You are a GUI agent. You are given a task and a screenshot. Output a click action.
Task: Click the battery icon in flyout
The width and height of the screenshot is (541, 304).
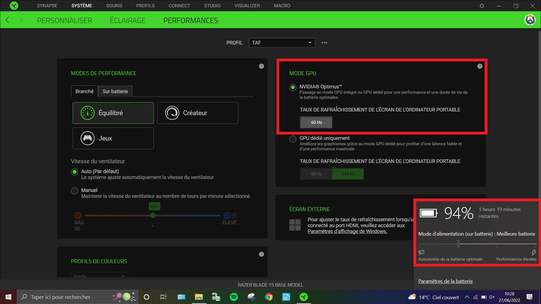[429, 213]
